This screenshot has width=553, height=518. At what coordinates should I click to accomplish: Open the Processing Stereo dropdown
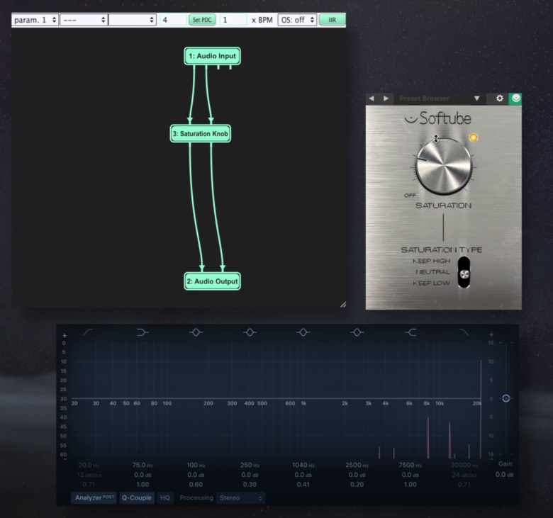pyautogui.click(x=240, y=498)
